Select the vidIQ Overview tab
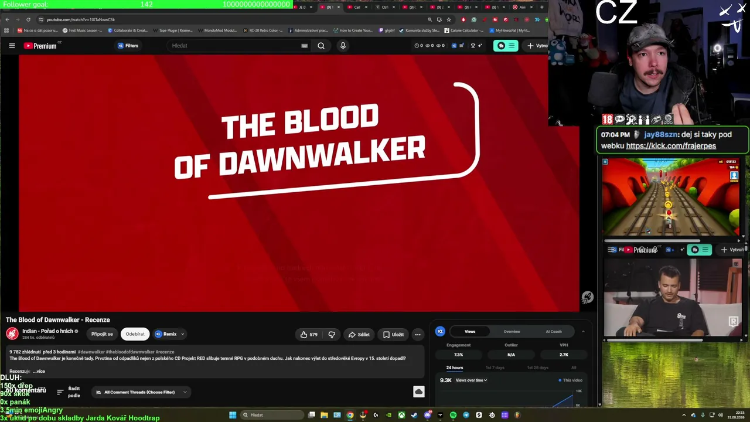This screenshot has height=422, width=750. [512, 332]
